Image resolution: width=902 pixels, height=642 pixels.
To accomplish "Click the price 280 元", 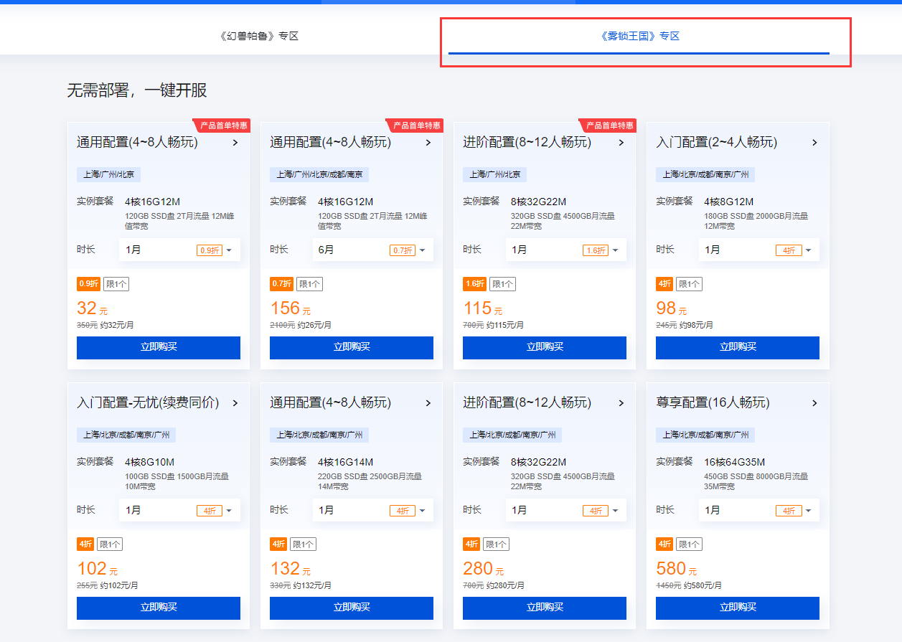I will point(483,569).
